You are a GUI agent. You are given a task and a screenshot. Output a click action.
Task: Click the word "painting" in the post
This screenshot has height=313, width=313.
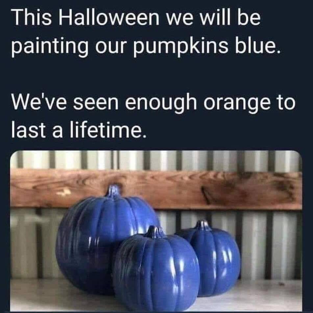[50, 47]
